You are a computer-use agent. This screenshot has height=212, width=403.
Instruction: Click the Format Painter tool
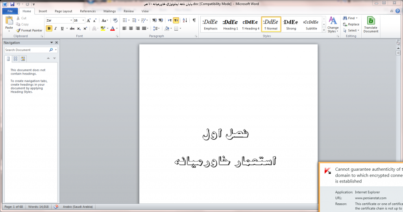click(x=29, y=30)
